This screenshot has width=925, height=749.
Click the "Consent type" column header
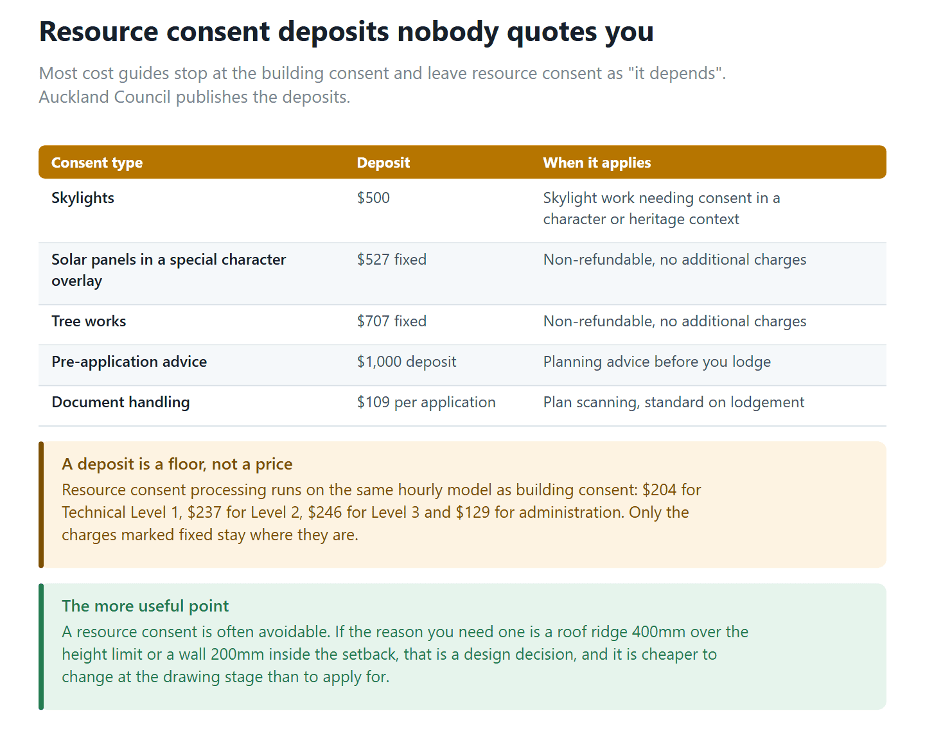97,163
